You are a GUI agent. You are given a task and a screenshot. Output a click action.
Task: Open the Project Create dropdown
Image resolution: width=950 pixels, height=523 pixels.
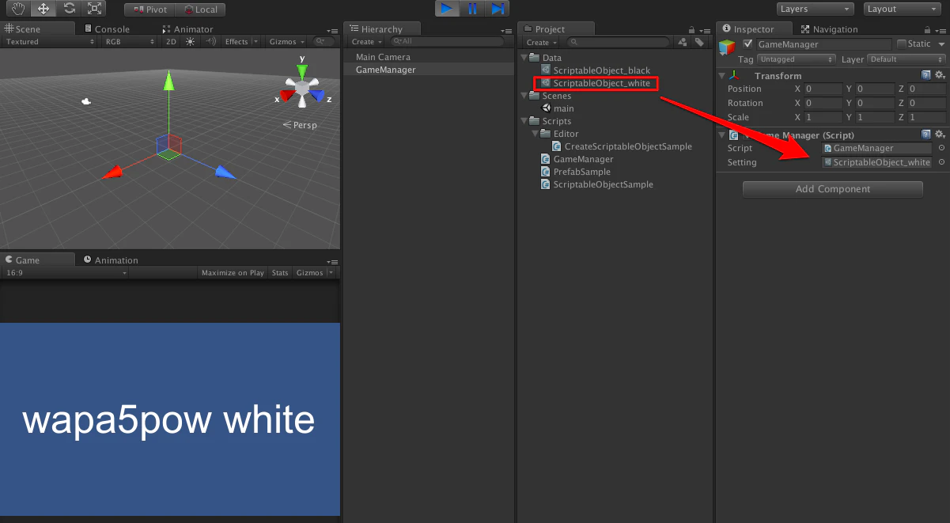pyautogui.click(x=542, y=42)
